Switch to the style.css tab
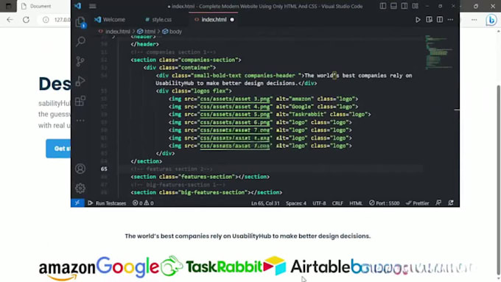501x282 pixels. point(158,19)
